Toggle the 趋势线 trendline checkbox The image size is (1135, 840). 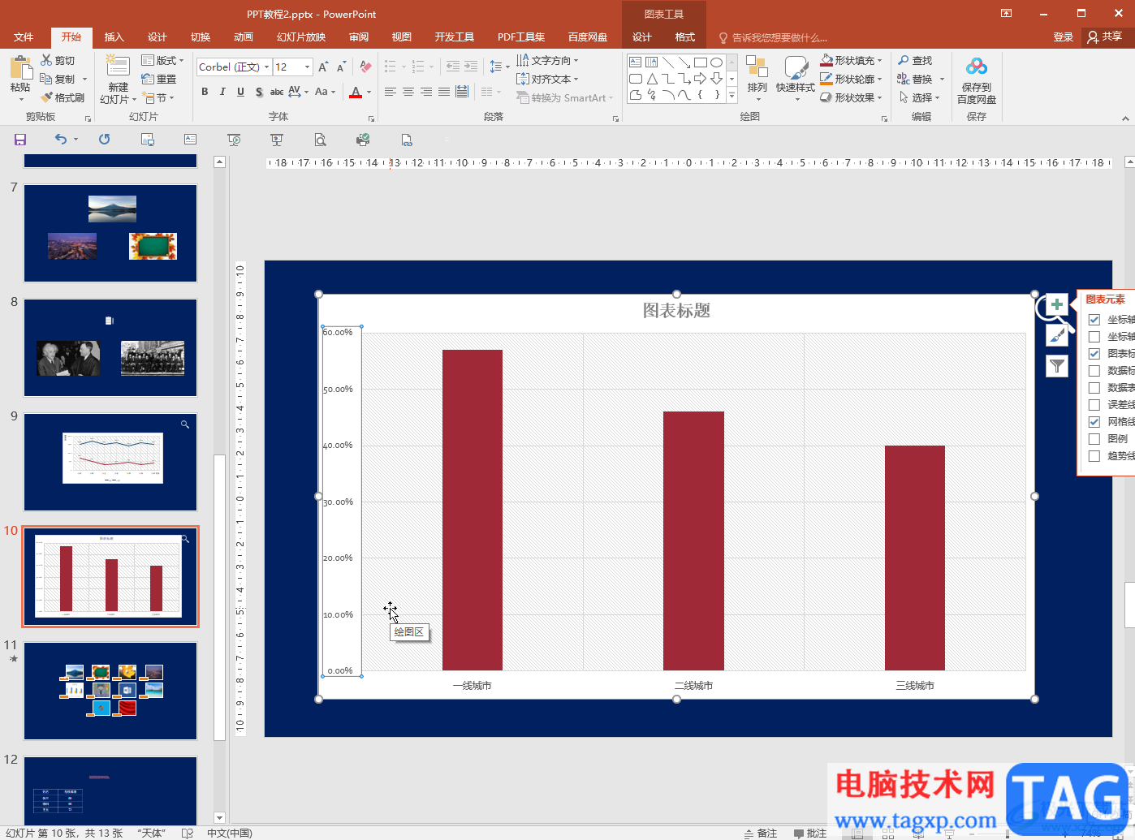click(x=1094, y=456)
